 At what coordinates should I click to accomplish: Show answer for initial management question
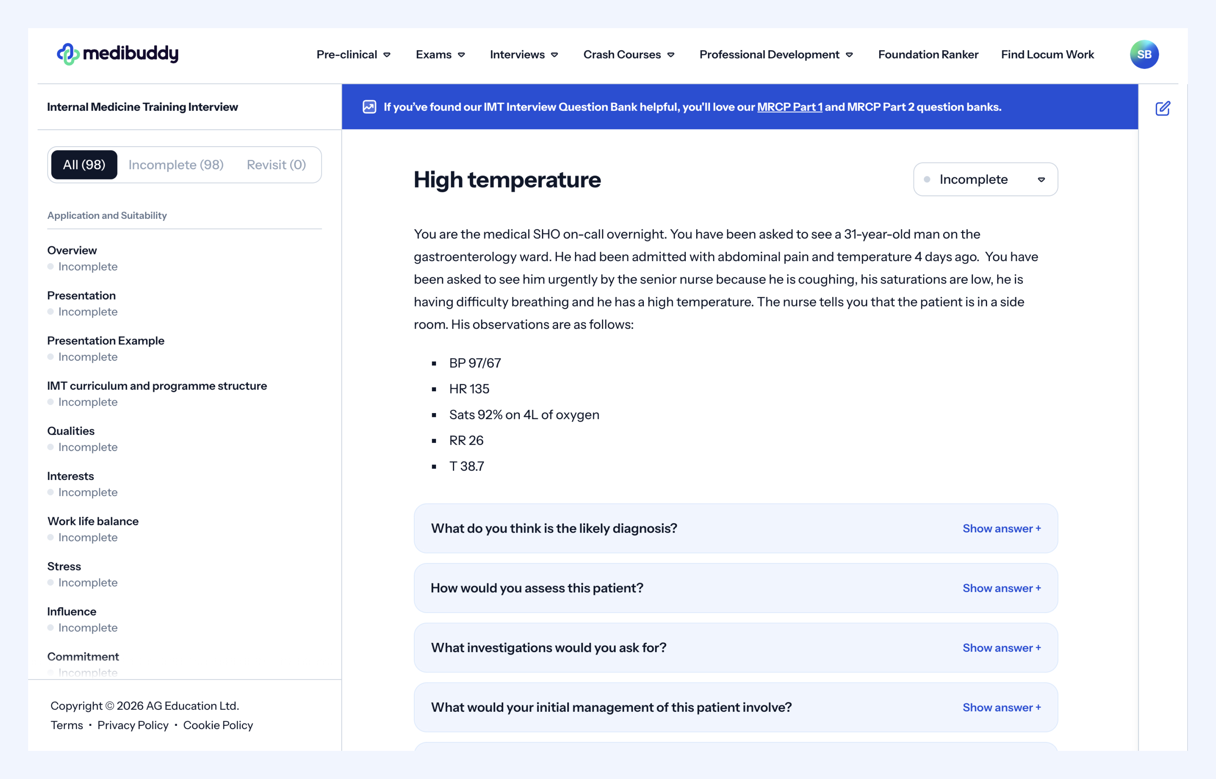click(1001, 707)
